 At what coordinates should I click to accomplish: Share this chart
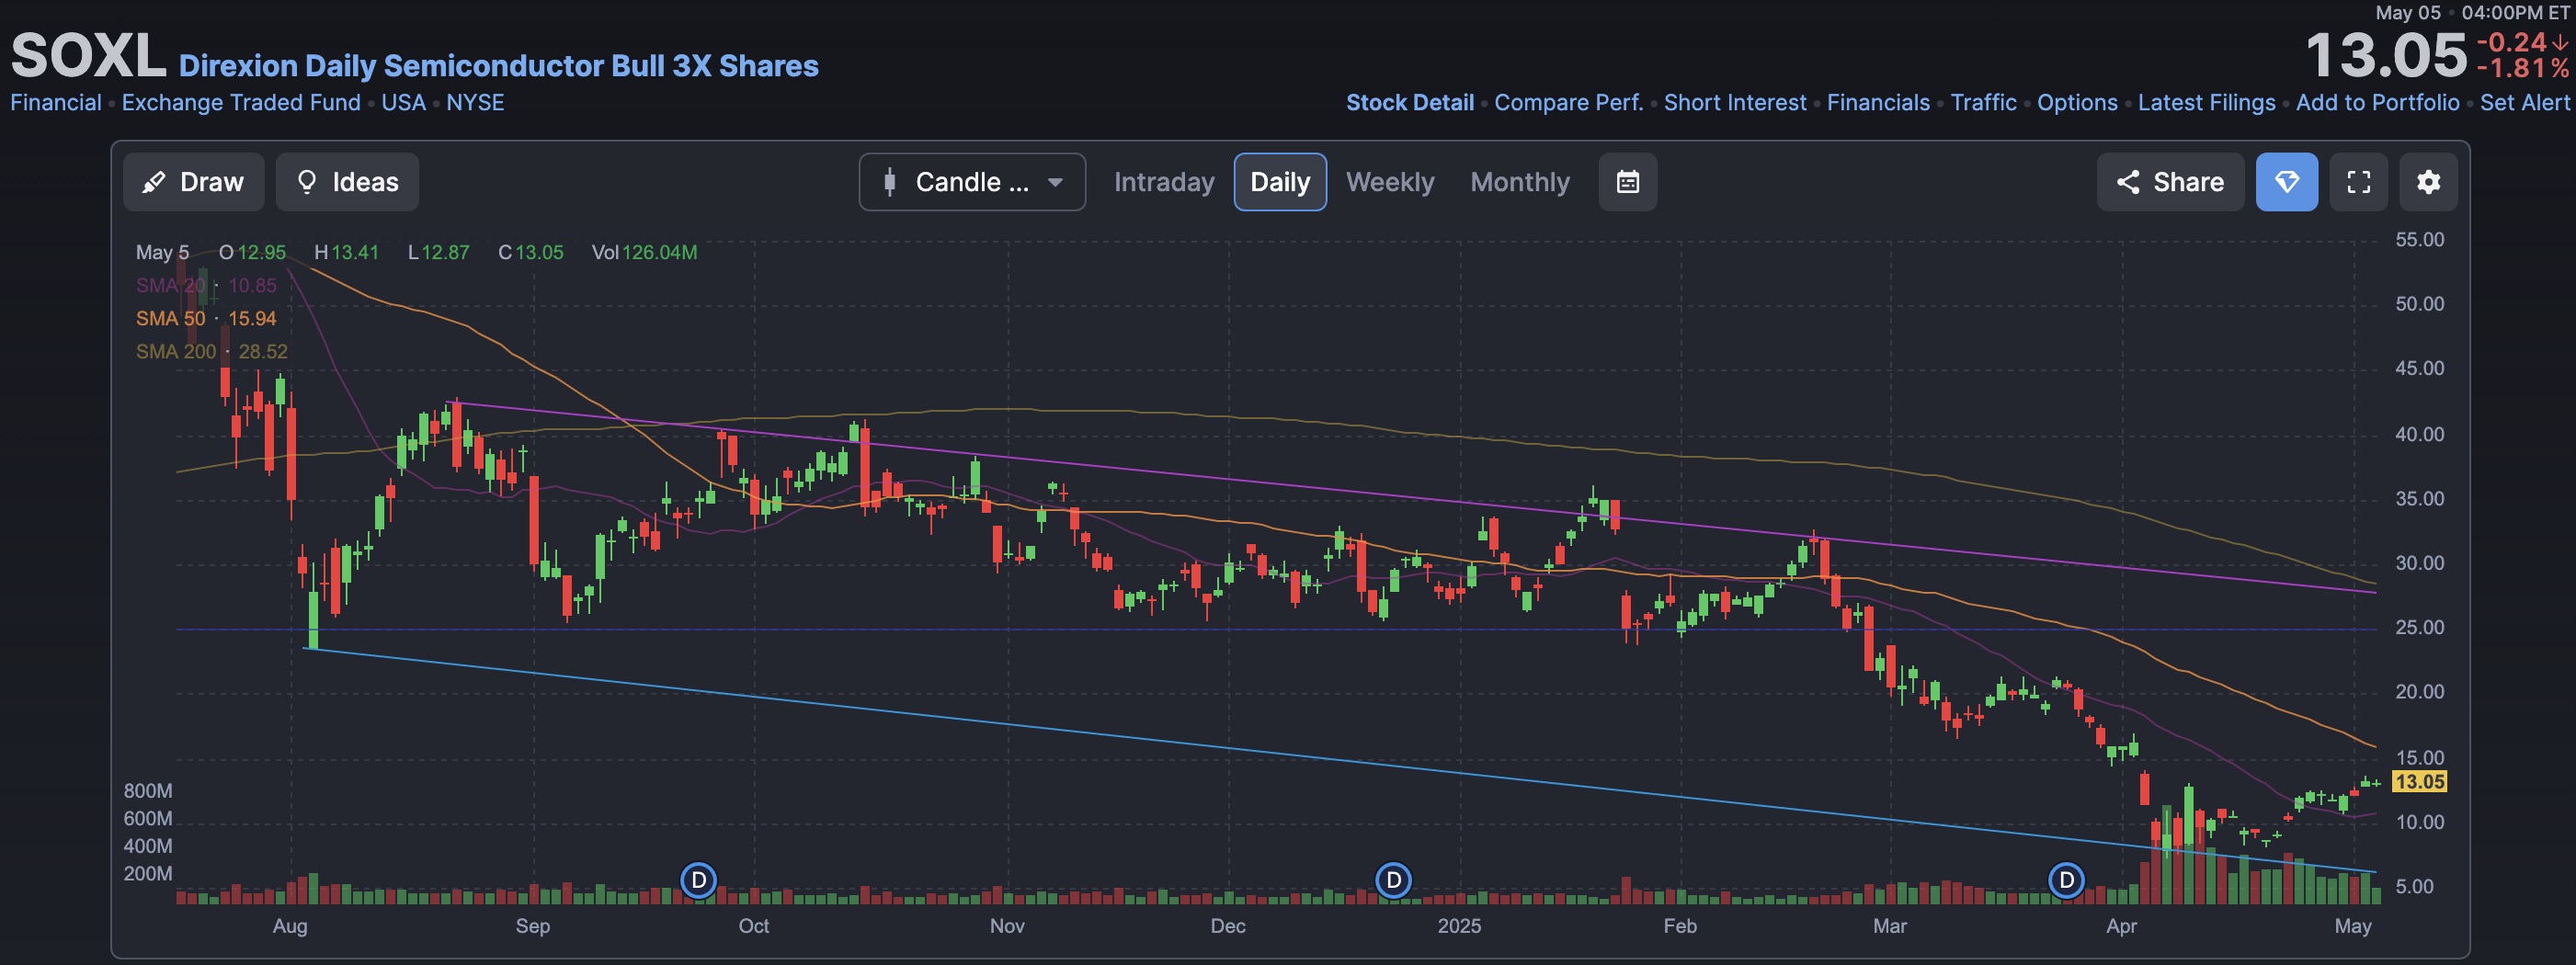(2170, 182)
